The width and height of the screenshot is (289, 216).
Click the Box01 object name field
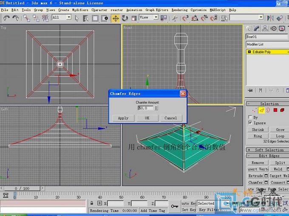click(267, 37)
